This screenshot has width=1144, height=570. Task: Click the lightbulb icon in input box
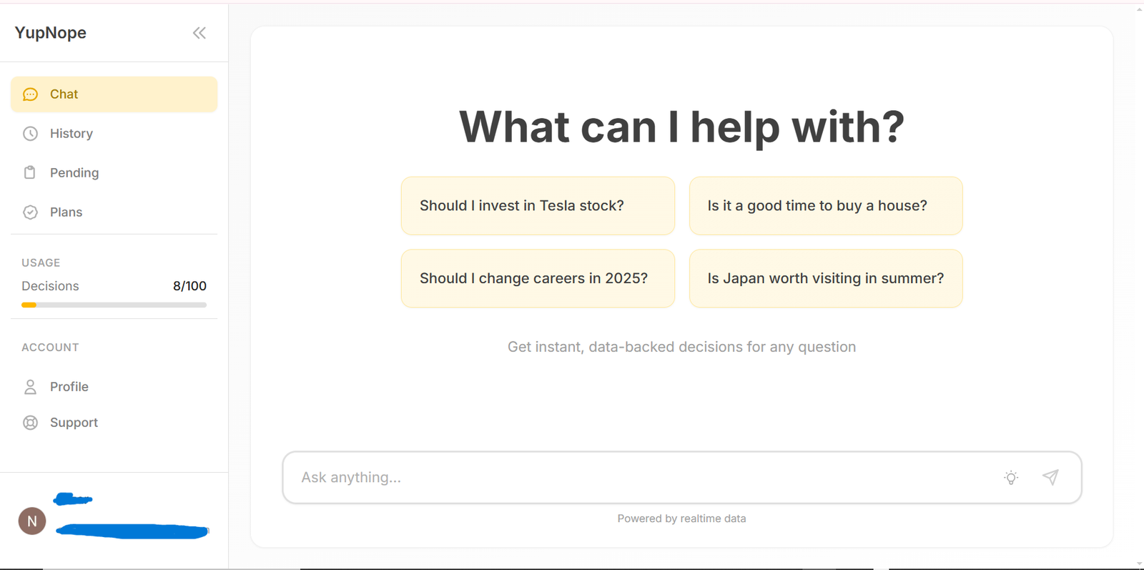coord(1011,478)
